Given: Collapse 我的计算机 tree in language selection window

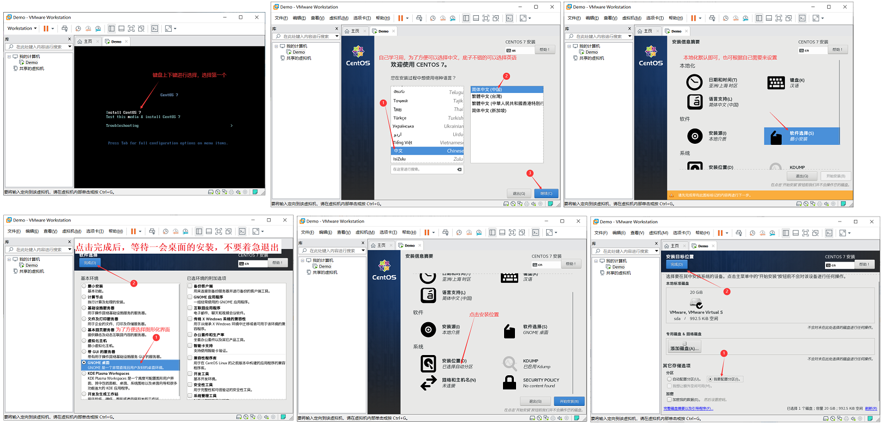Looking at the screenshot, I should (x=277, y=46).
